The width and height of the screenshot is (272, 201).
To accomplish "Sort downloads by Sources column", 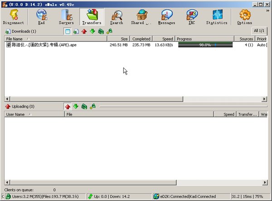I will coord(245,39).
